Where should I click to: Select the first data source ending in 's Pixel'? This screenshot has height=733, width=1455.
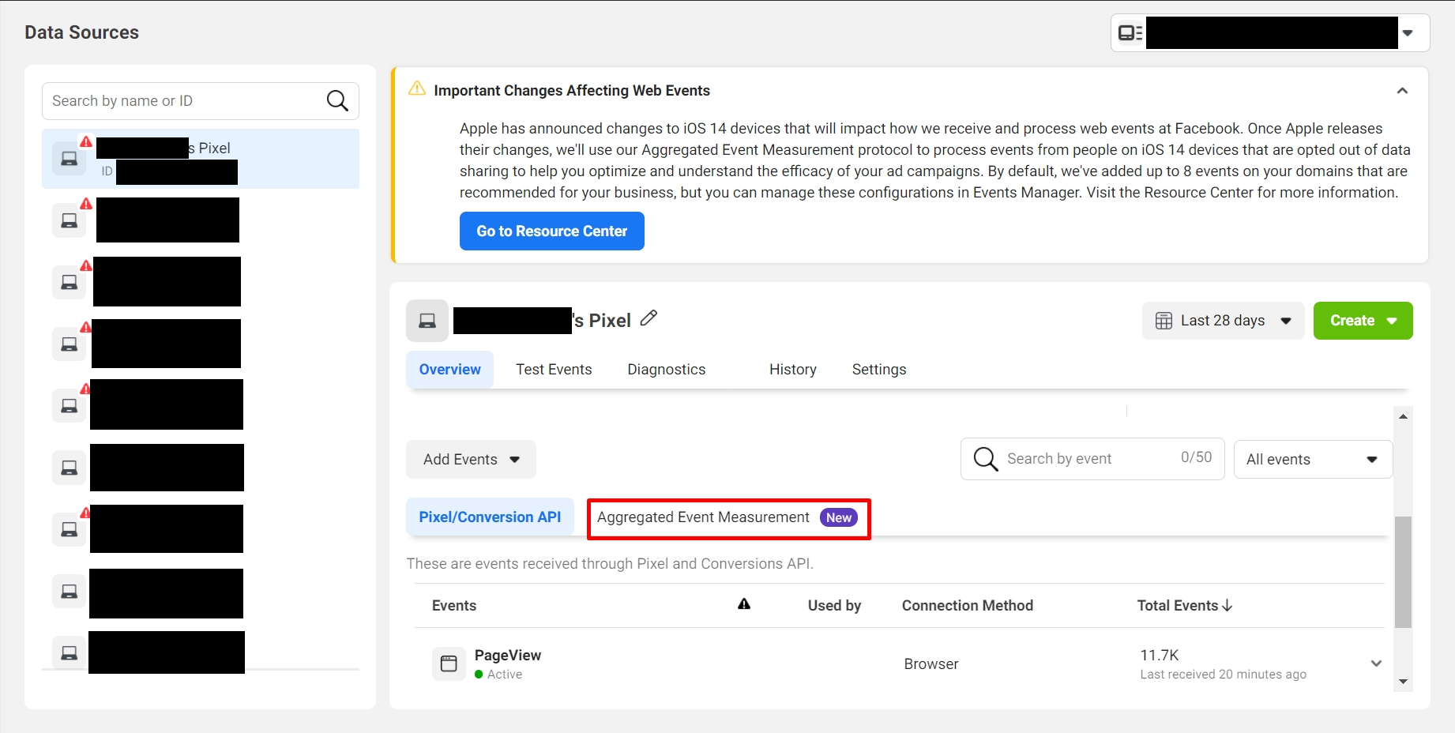pyautogui.click(x=200, y=159)
